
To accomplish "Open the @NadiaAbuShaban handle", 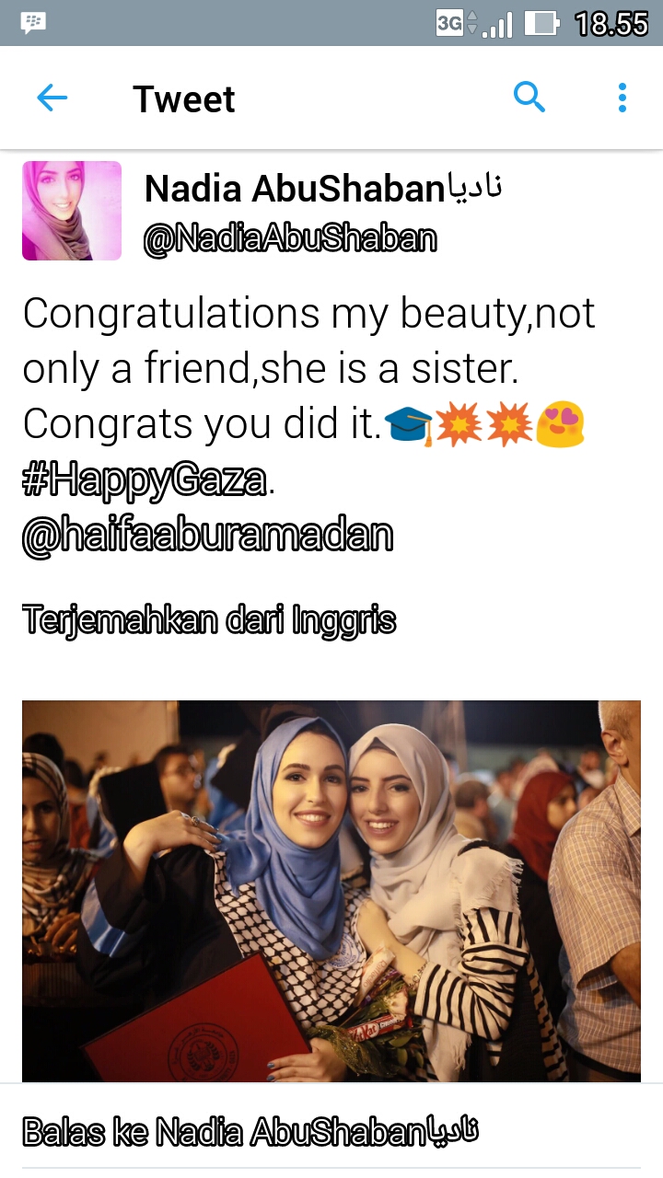I will point(289,239).
